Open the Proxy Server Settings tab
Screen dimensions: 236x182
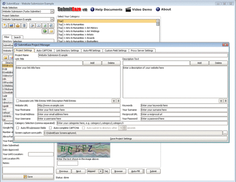click(x=142, y=51)
